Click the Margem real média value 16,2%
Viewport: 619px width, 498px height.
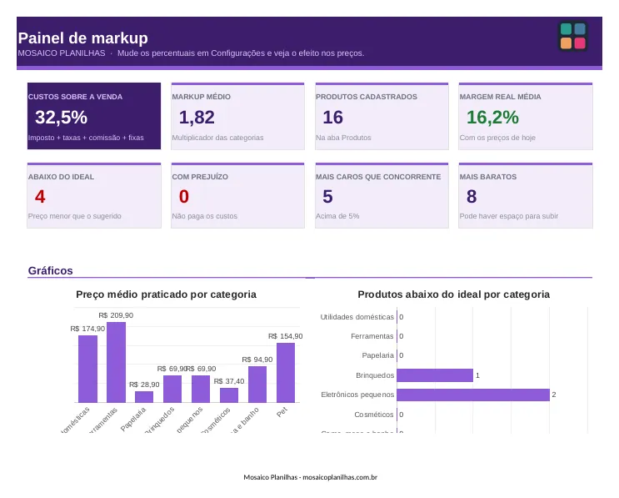(x=492, y=118)
